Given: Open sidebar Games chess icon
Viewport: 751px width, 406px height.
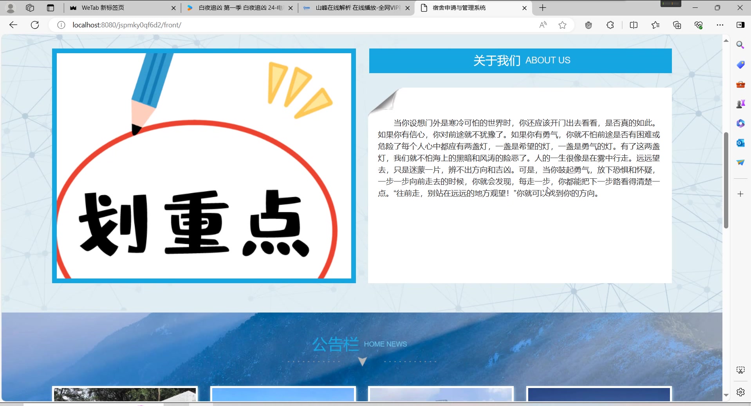Looking at the screenshot, I should click(740, 104).
